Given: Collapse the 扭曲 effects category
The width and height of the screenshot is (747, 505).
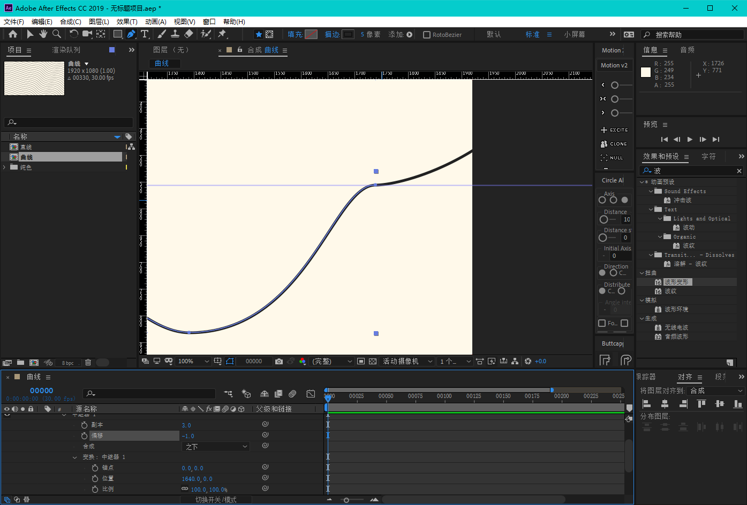Looking at the screenshot, I should pyautogui.click(x=642, y=273).
